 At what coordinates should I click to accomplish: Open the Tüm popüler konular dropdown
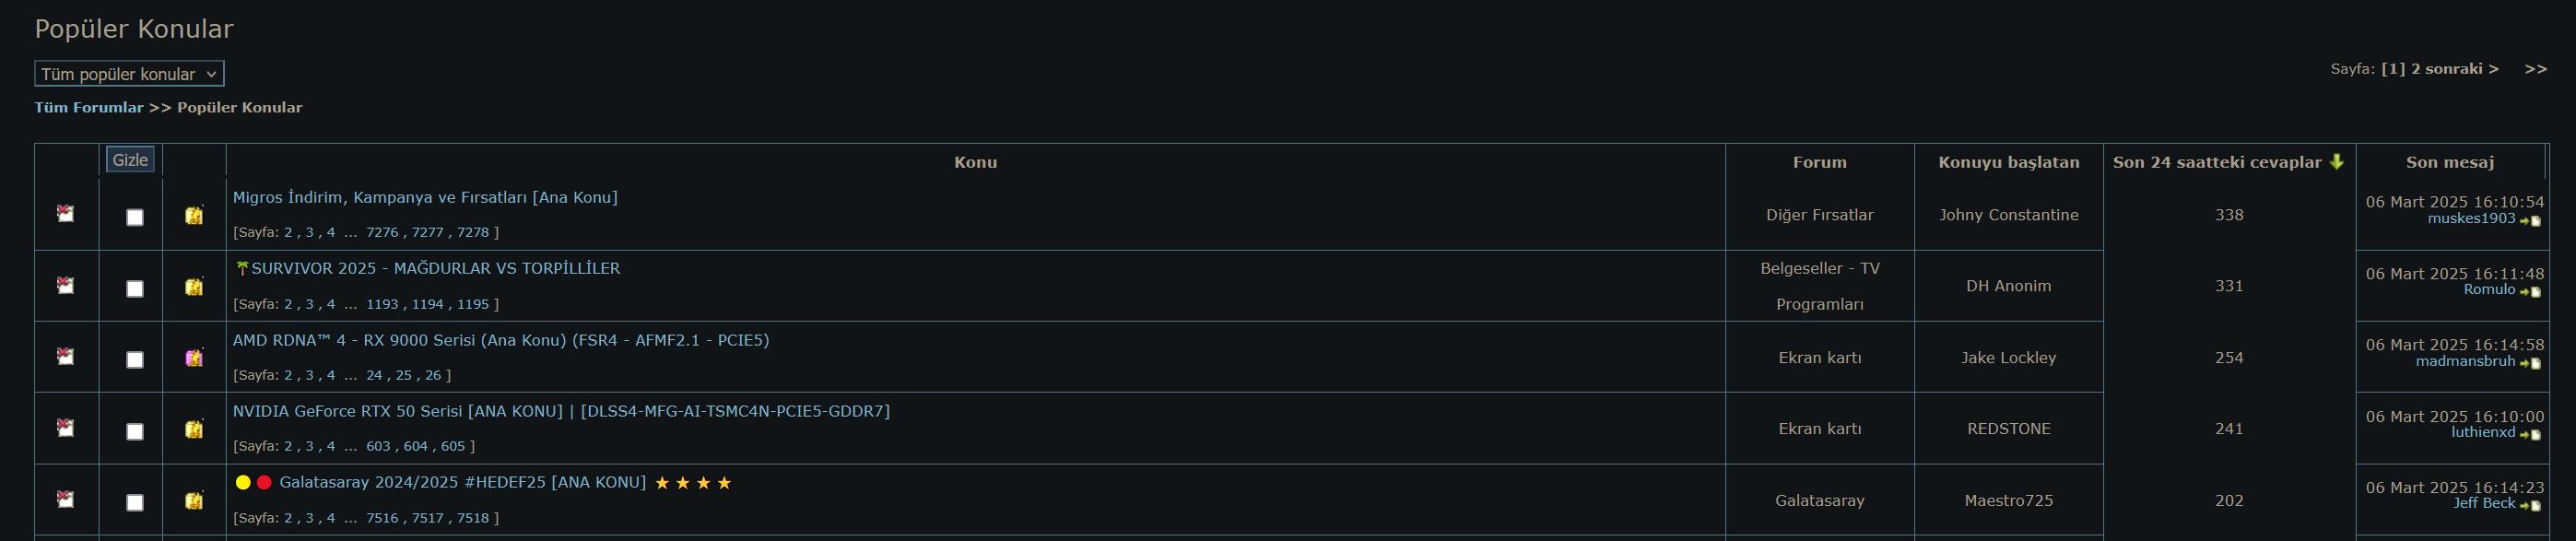[x=129, y=74]
